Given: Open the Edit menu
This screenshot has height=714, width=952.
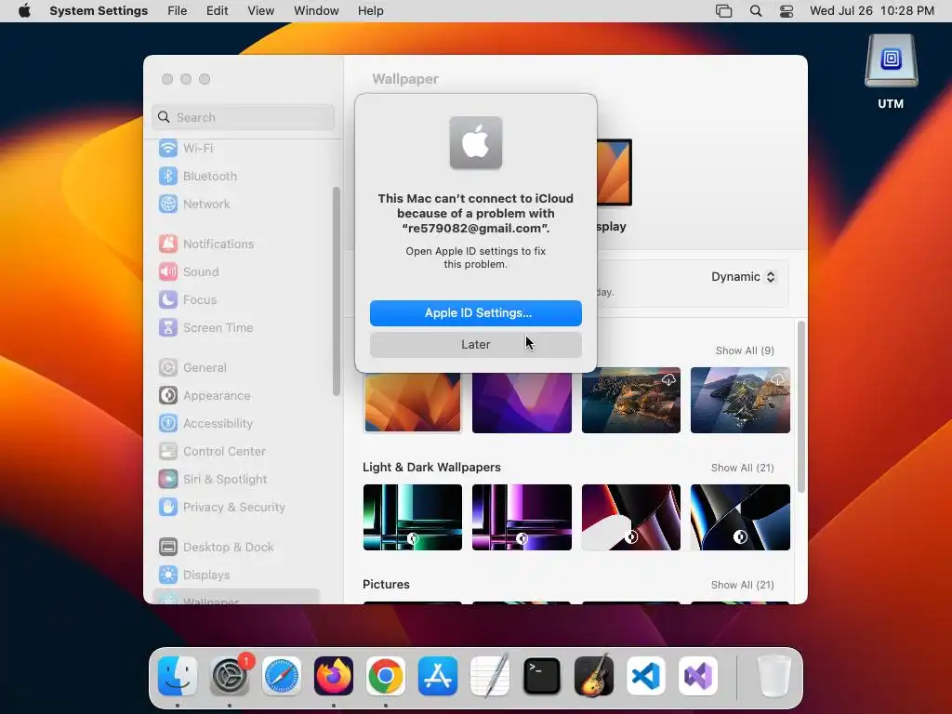Looking at the screenshot, I should pos(217,11).
